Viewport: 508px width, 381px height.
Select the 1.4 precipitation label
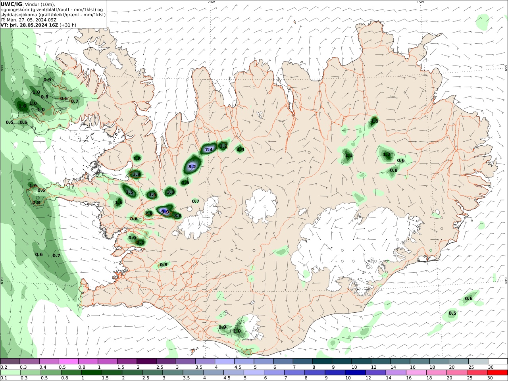click(241, 149)
